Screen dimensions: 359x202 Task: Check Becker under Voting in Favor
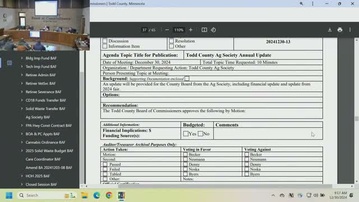[x=186, y=155]
